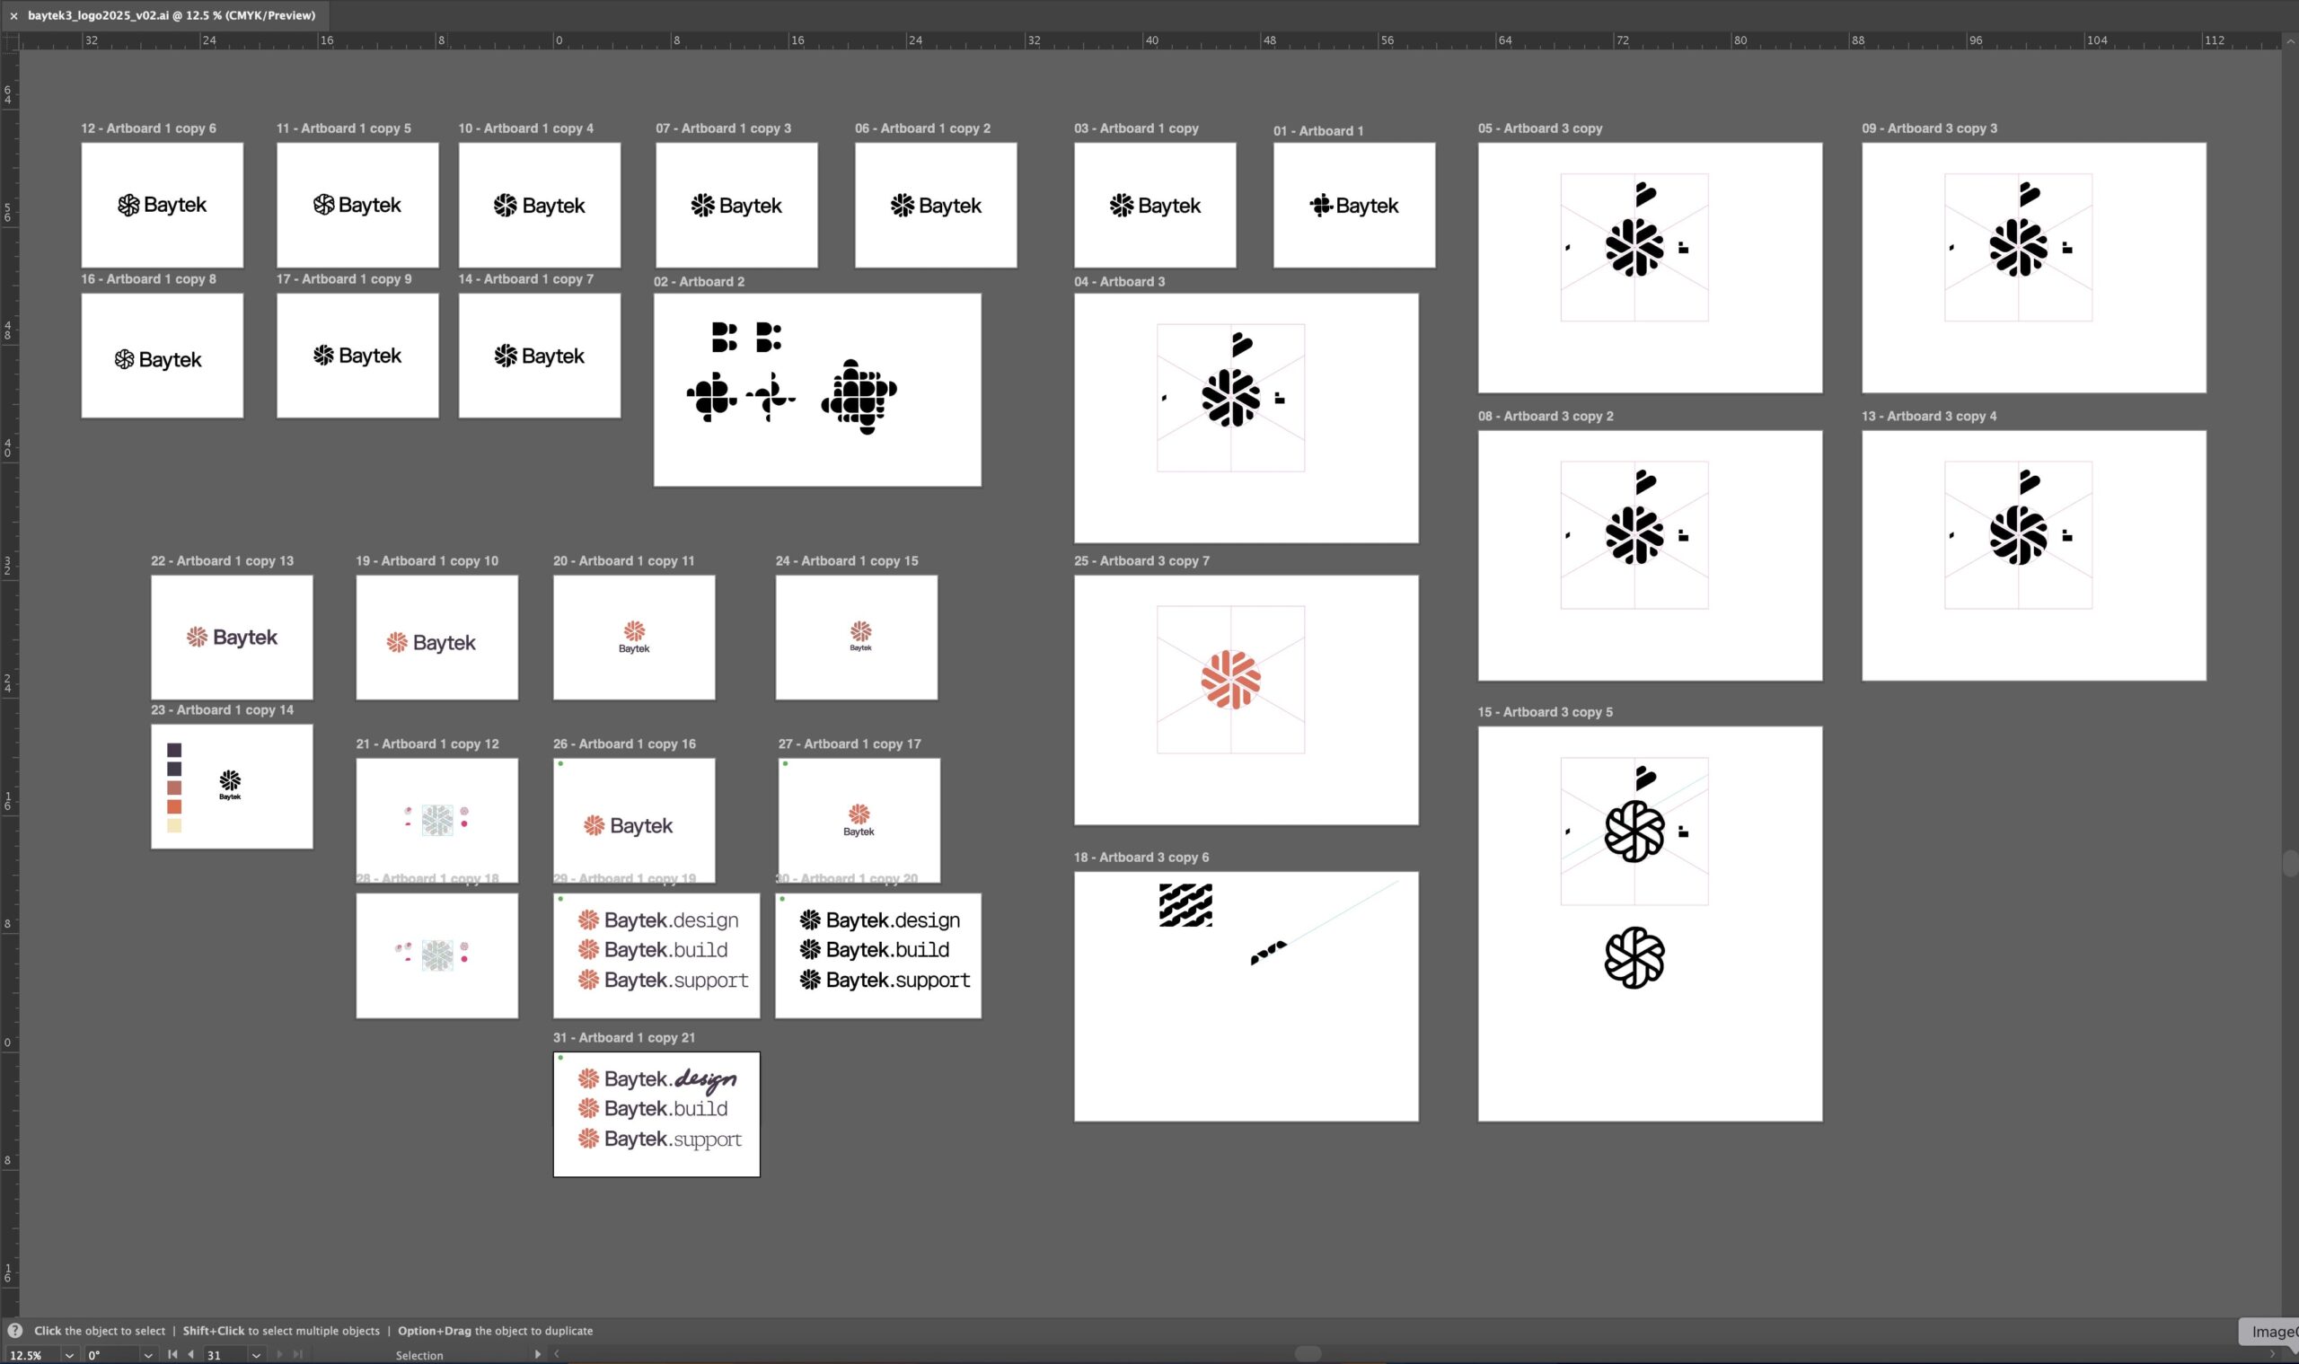Click the '21 - Artboard 1 copy 12' label
The image size is (2299, 1364).
(x=427, y=744)
